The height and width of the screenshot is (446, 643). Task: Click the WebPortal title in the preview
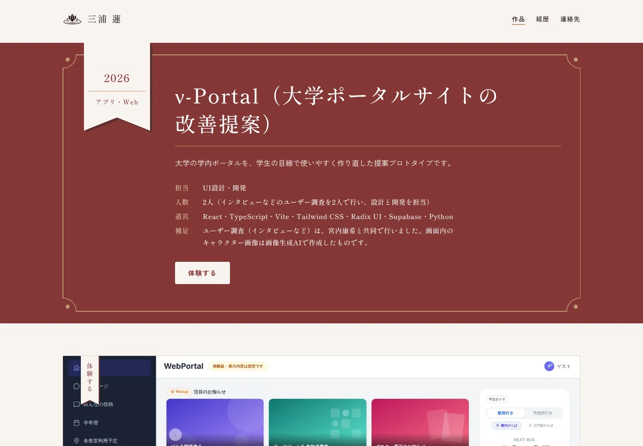click(184, 366)
